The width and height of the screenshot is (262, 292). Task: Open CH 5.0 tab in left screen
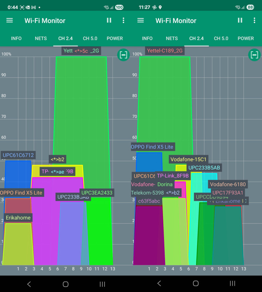pyautogui.click(x=90, y=38)
